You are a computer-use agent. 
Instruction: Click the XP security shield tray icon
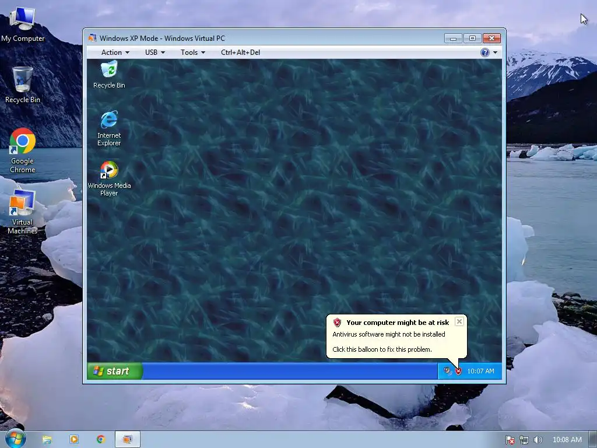point(458,371)
